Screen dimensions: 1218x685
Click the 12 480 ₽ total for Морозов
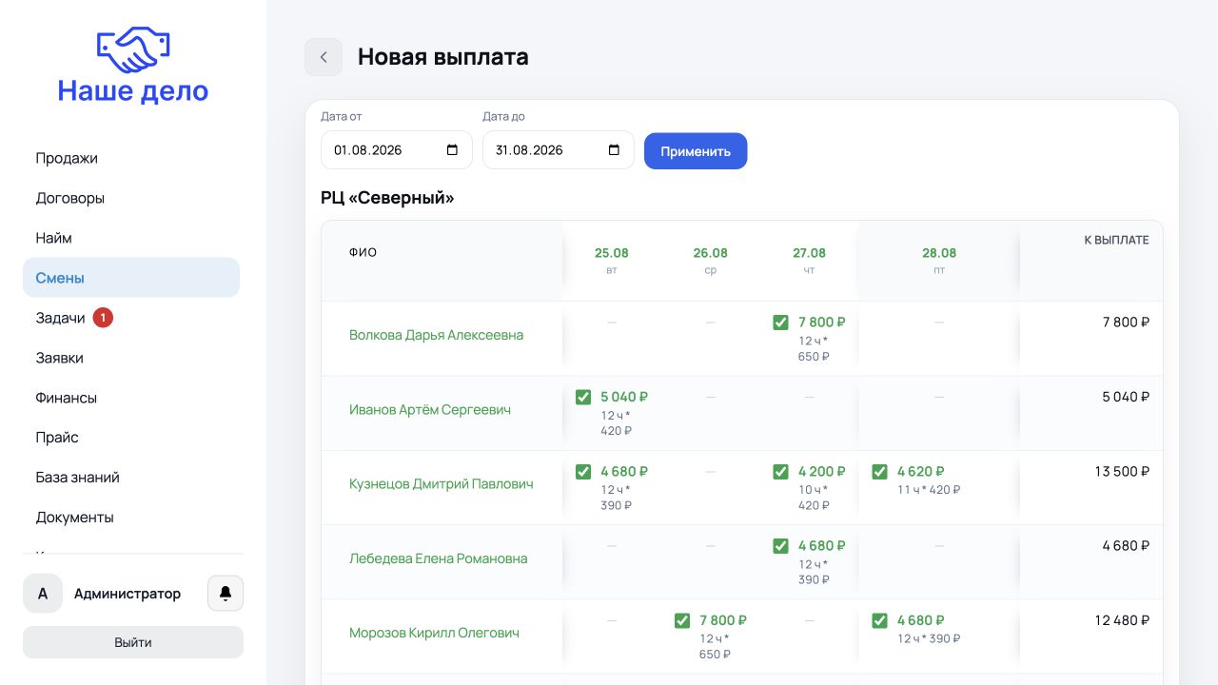tap(1122, 620)
